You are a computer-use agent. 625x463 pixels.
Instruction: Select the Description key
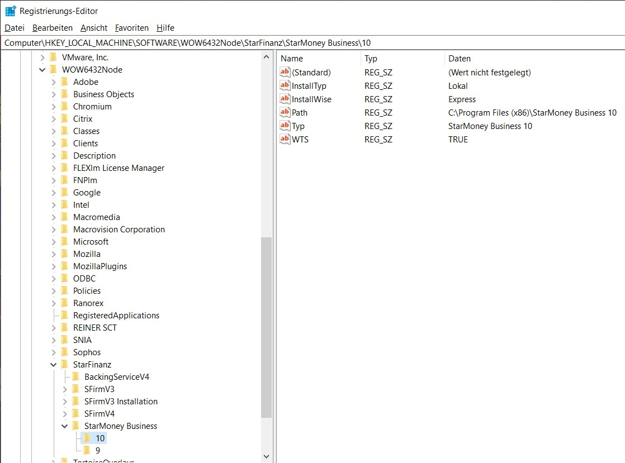[94, 156]
